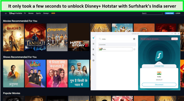This screenshot has height=101, width=184.
Task: Open the Anupama show thumbnail
Action: pos(13,73)
